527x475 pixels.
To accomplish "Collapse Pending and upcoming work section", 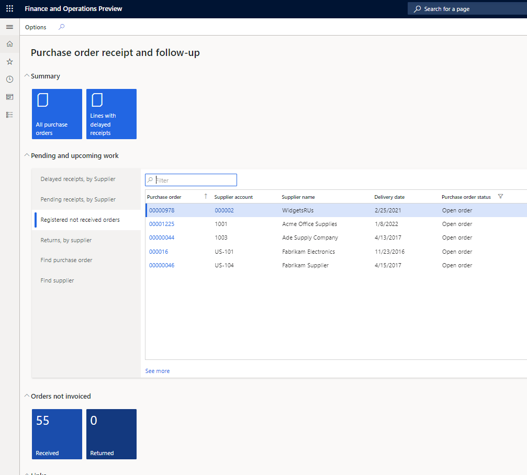I will pyautogui.click(x=27, y=155).
